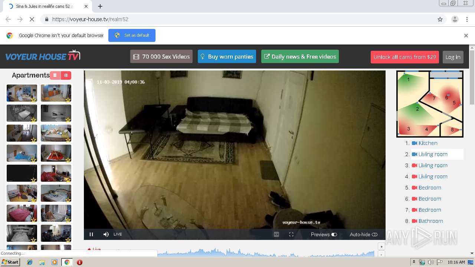
Task: Stop loading the page
Action: (x=32, y=19)
